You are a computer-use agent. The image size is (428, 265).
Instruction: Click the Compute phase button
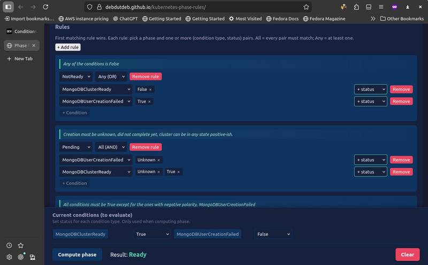point(77,255)
